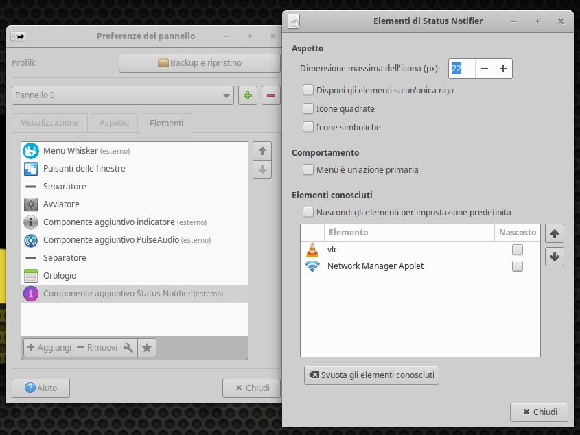Select the vlc row text
This screenshot has width=580, height=435.
332,250
